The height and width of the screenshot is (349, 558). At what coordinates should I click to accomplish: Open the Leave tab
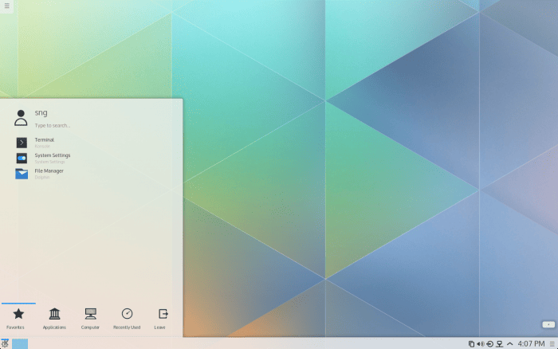point(163,318)
